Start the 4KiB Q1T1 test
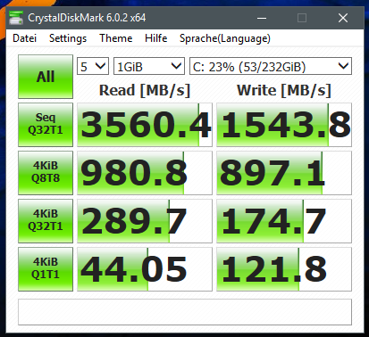 (x=46, y=269)
